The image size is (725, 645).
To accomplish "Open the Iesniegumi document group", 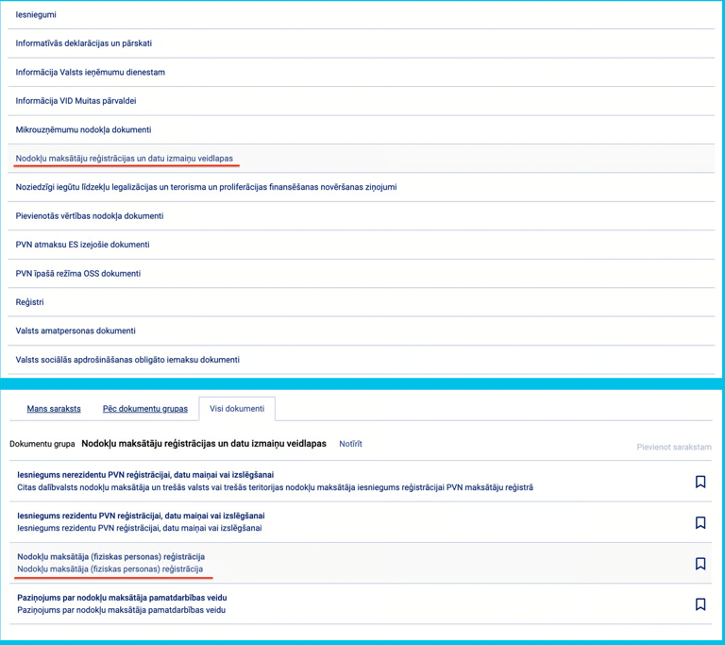I will pos(362,15).
